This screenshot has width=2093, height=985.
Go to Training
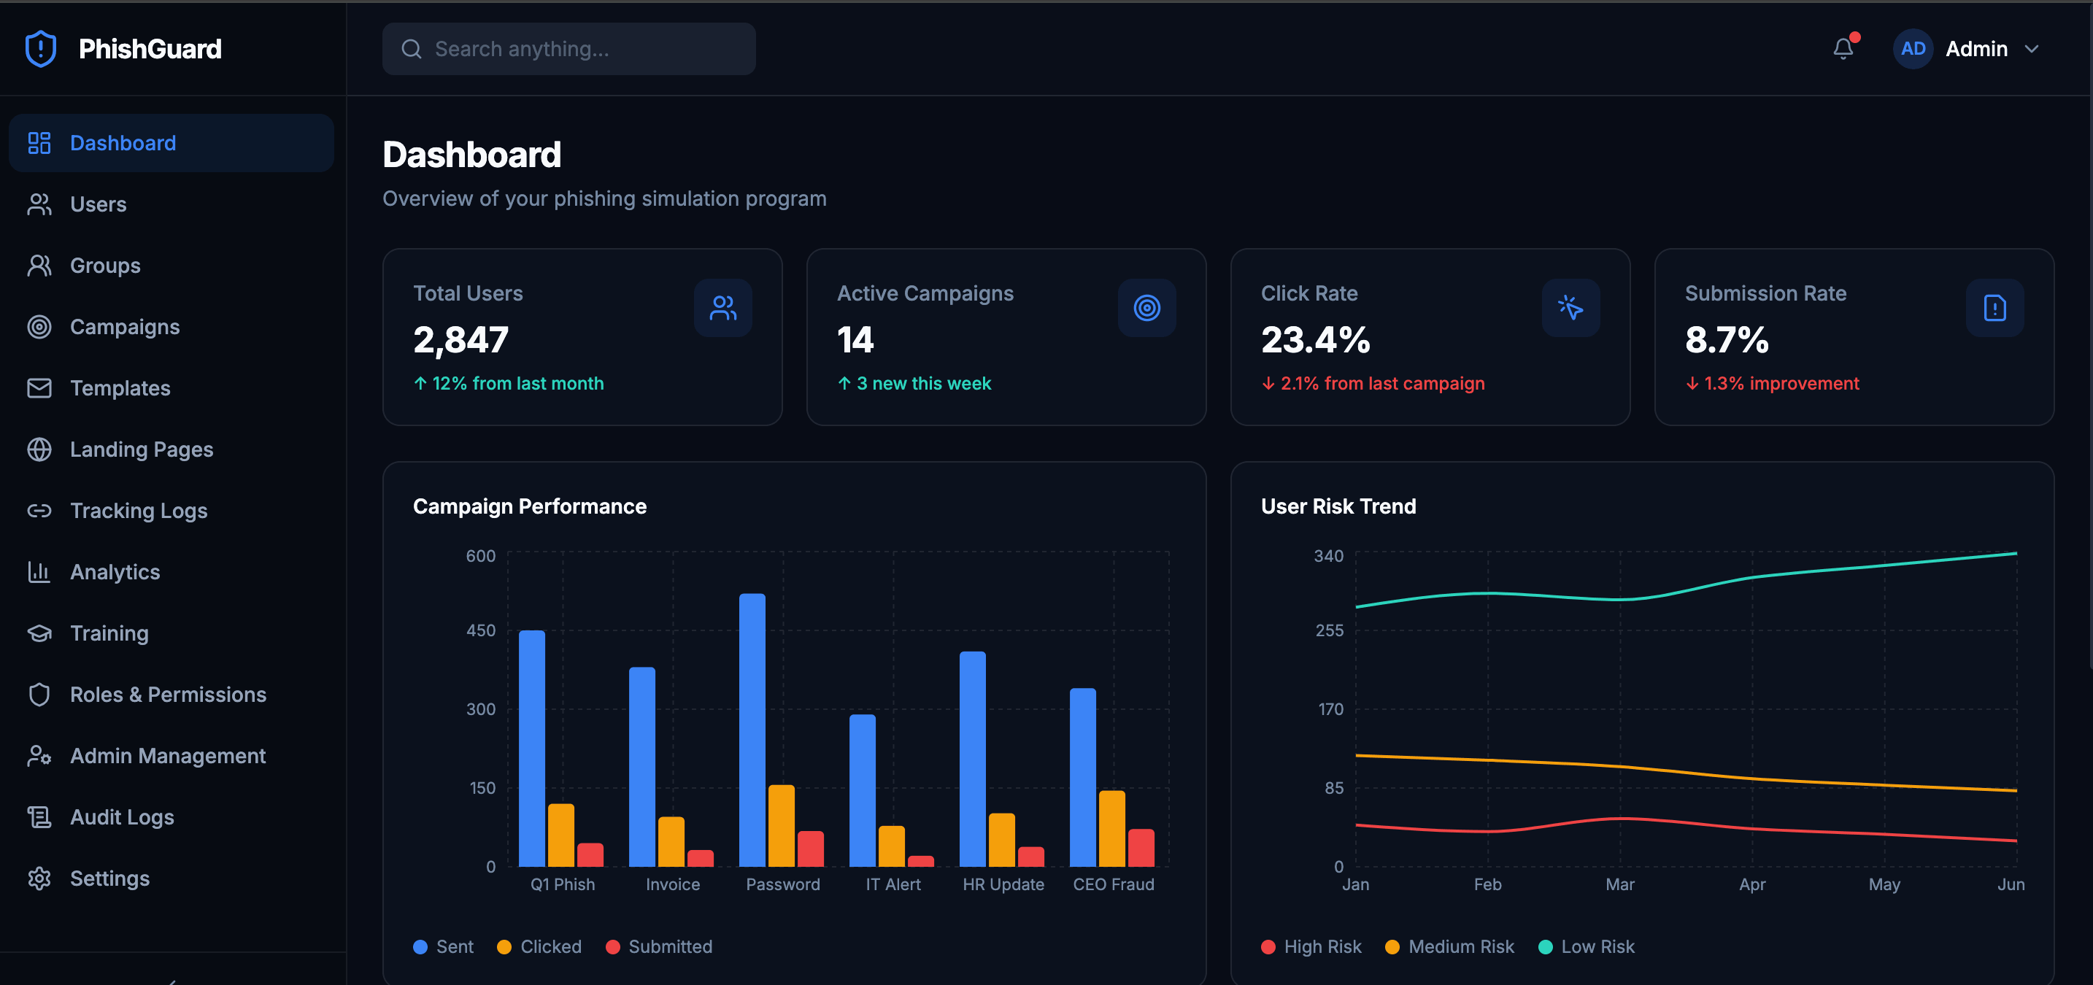[171, 633]
